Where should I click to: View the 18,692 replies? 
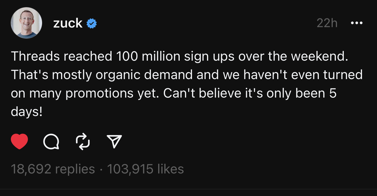pyautogui.click(x=53, y=169)
